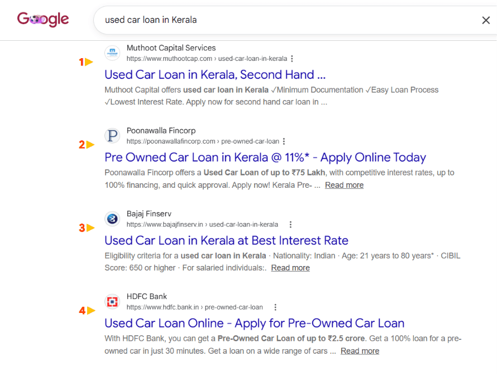Screen dimensions: 497x375
Task: Click 'Pre-Owned Car Loan of up to ₹2.5 crore' text
Action: coord(291,339)
